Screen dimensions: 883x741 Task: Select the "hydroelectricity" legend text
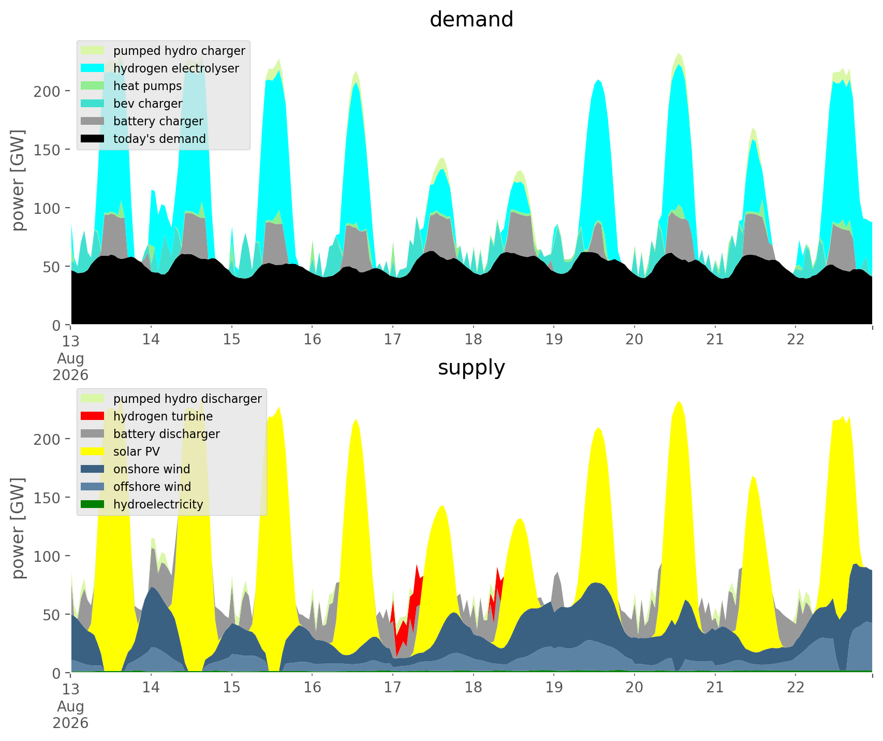158,504
